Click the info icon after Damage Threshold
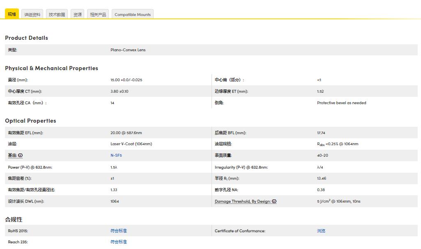The height and width of the screenshot is (249, 421). pyautogui.click(x=274, y=201)
